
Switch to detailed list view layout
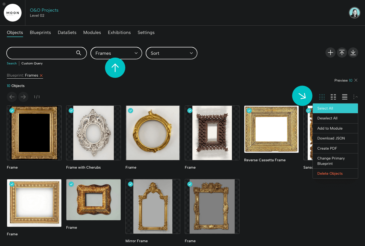344,97
